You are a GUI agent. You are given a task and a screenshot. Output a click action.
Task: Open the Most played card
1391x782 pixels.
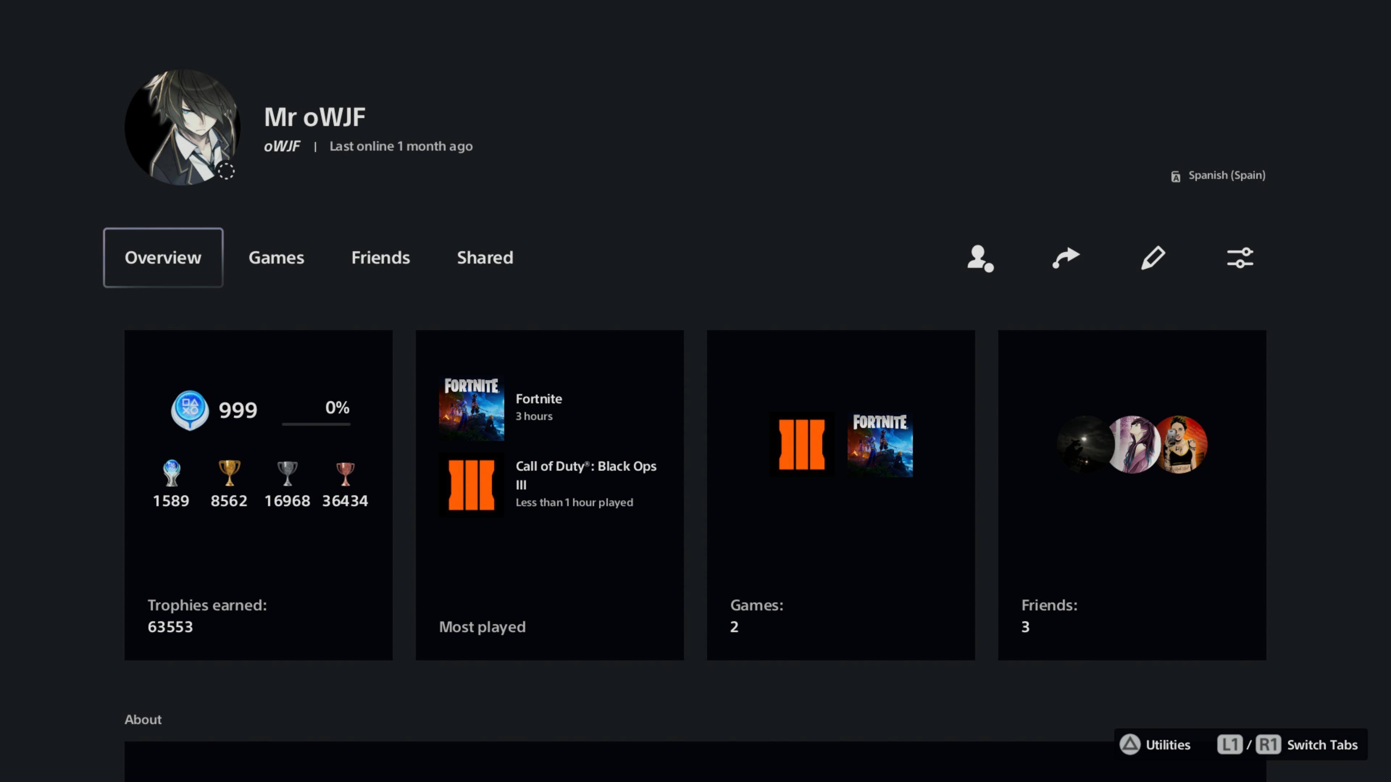coord(549,495)
